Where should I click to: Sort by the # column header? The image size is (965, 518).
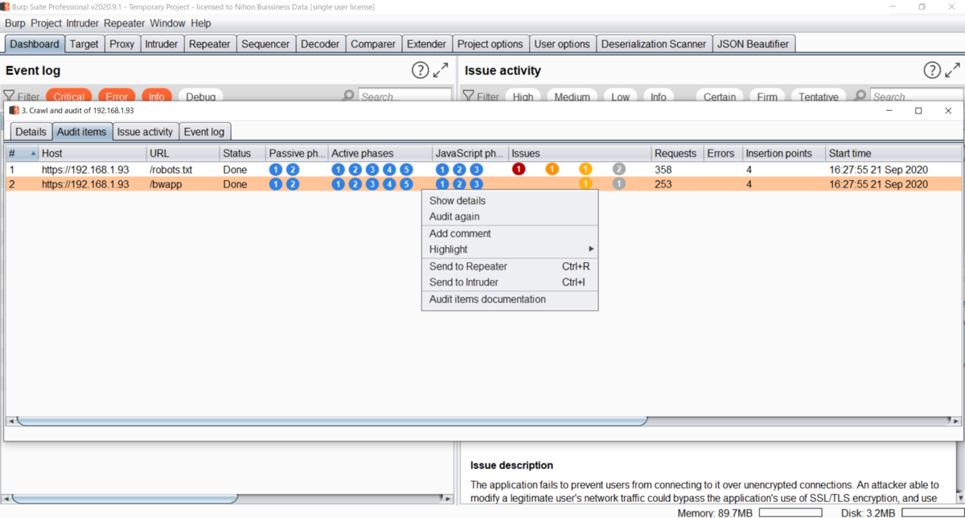click(x=22, y=153)
